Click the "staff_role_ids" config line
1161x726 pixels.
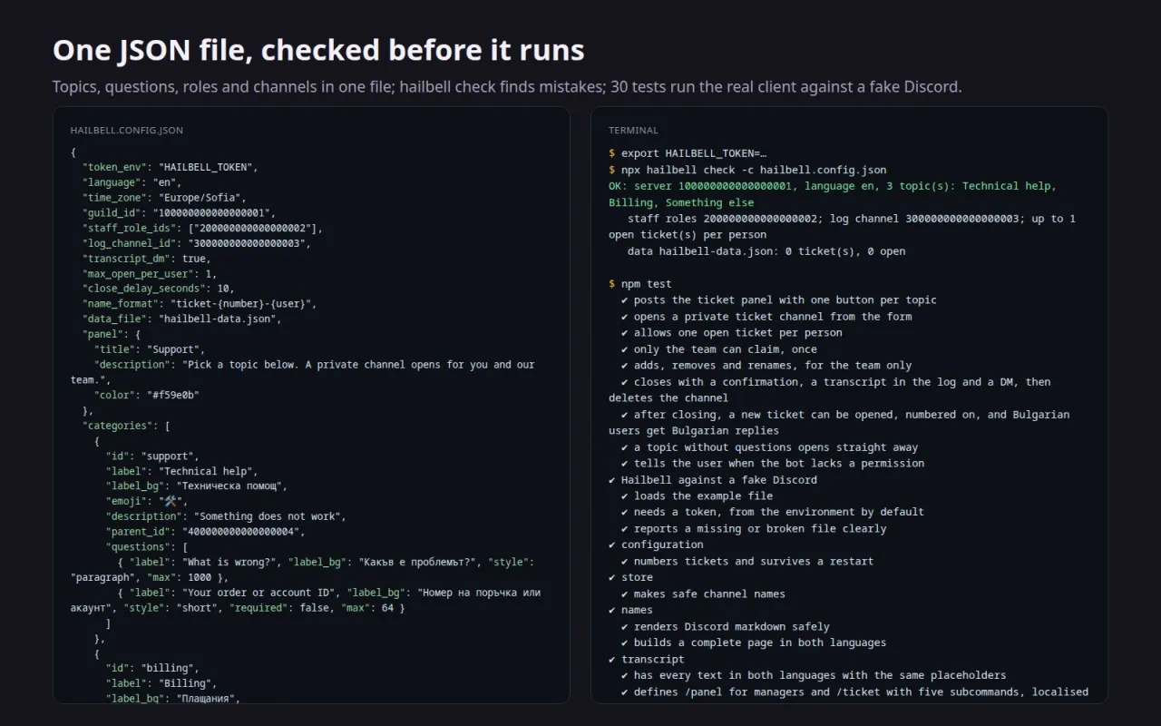pos(202,228)
